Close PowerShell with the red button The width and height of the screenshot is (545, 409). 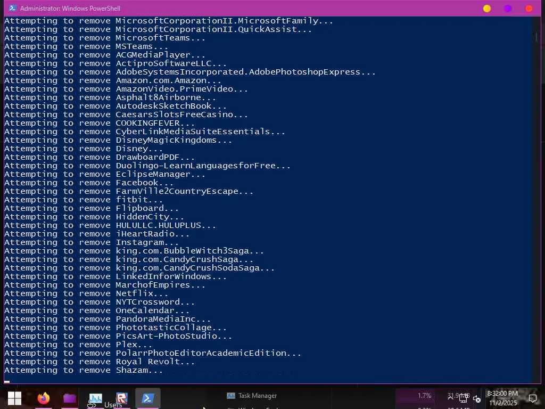click(529, 9)
